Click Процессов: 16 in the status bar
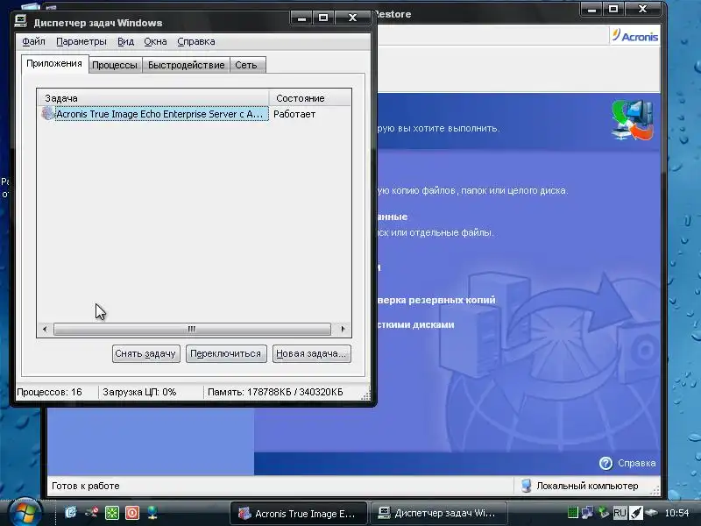701x526 pixels. pyautogui.click(x=49, y=392)
